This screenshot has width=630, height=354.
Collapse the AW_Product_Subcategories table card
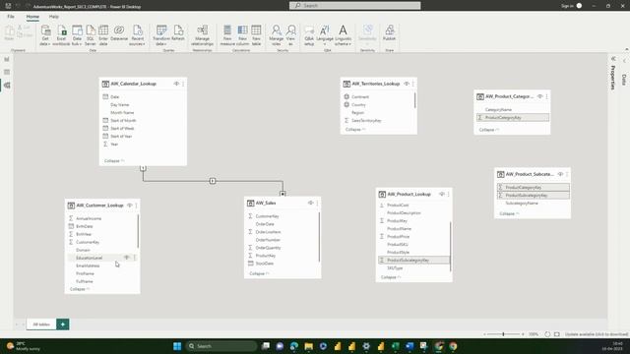[509, 213]
